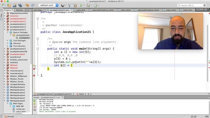
Task: Fold the class javadoc comment block
Action: (x=38, y=19)
